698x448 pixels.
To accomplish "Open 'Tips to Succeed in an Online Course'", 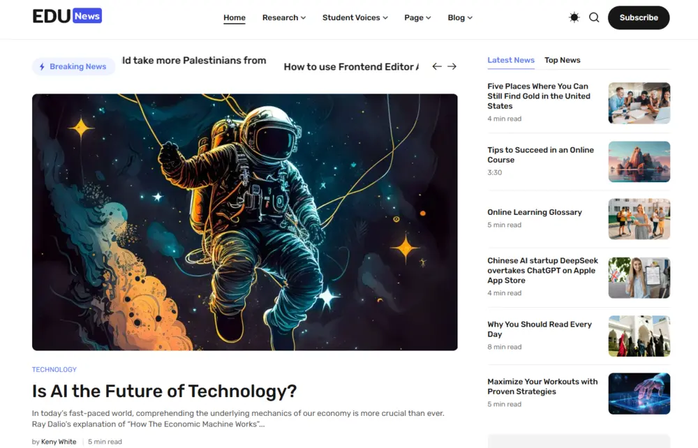I will pos(540,154).
